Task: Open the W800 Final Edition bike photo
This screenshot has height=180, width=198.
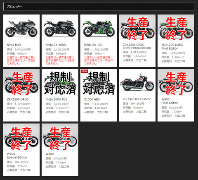Action: 176,83
